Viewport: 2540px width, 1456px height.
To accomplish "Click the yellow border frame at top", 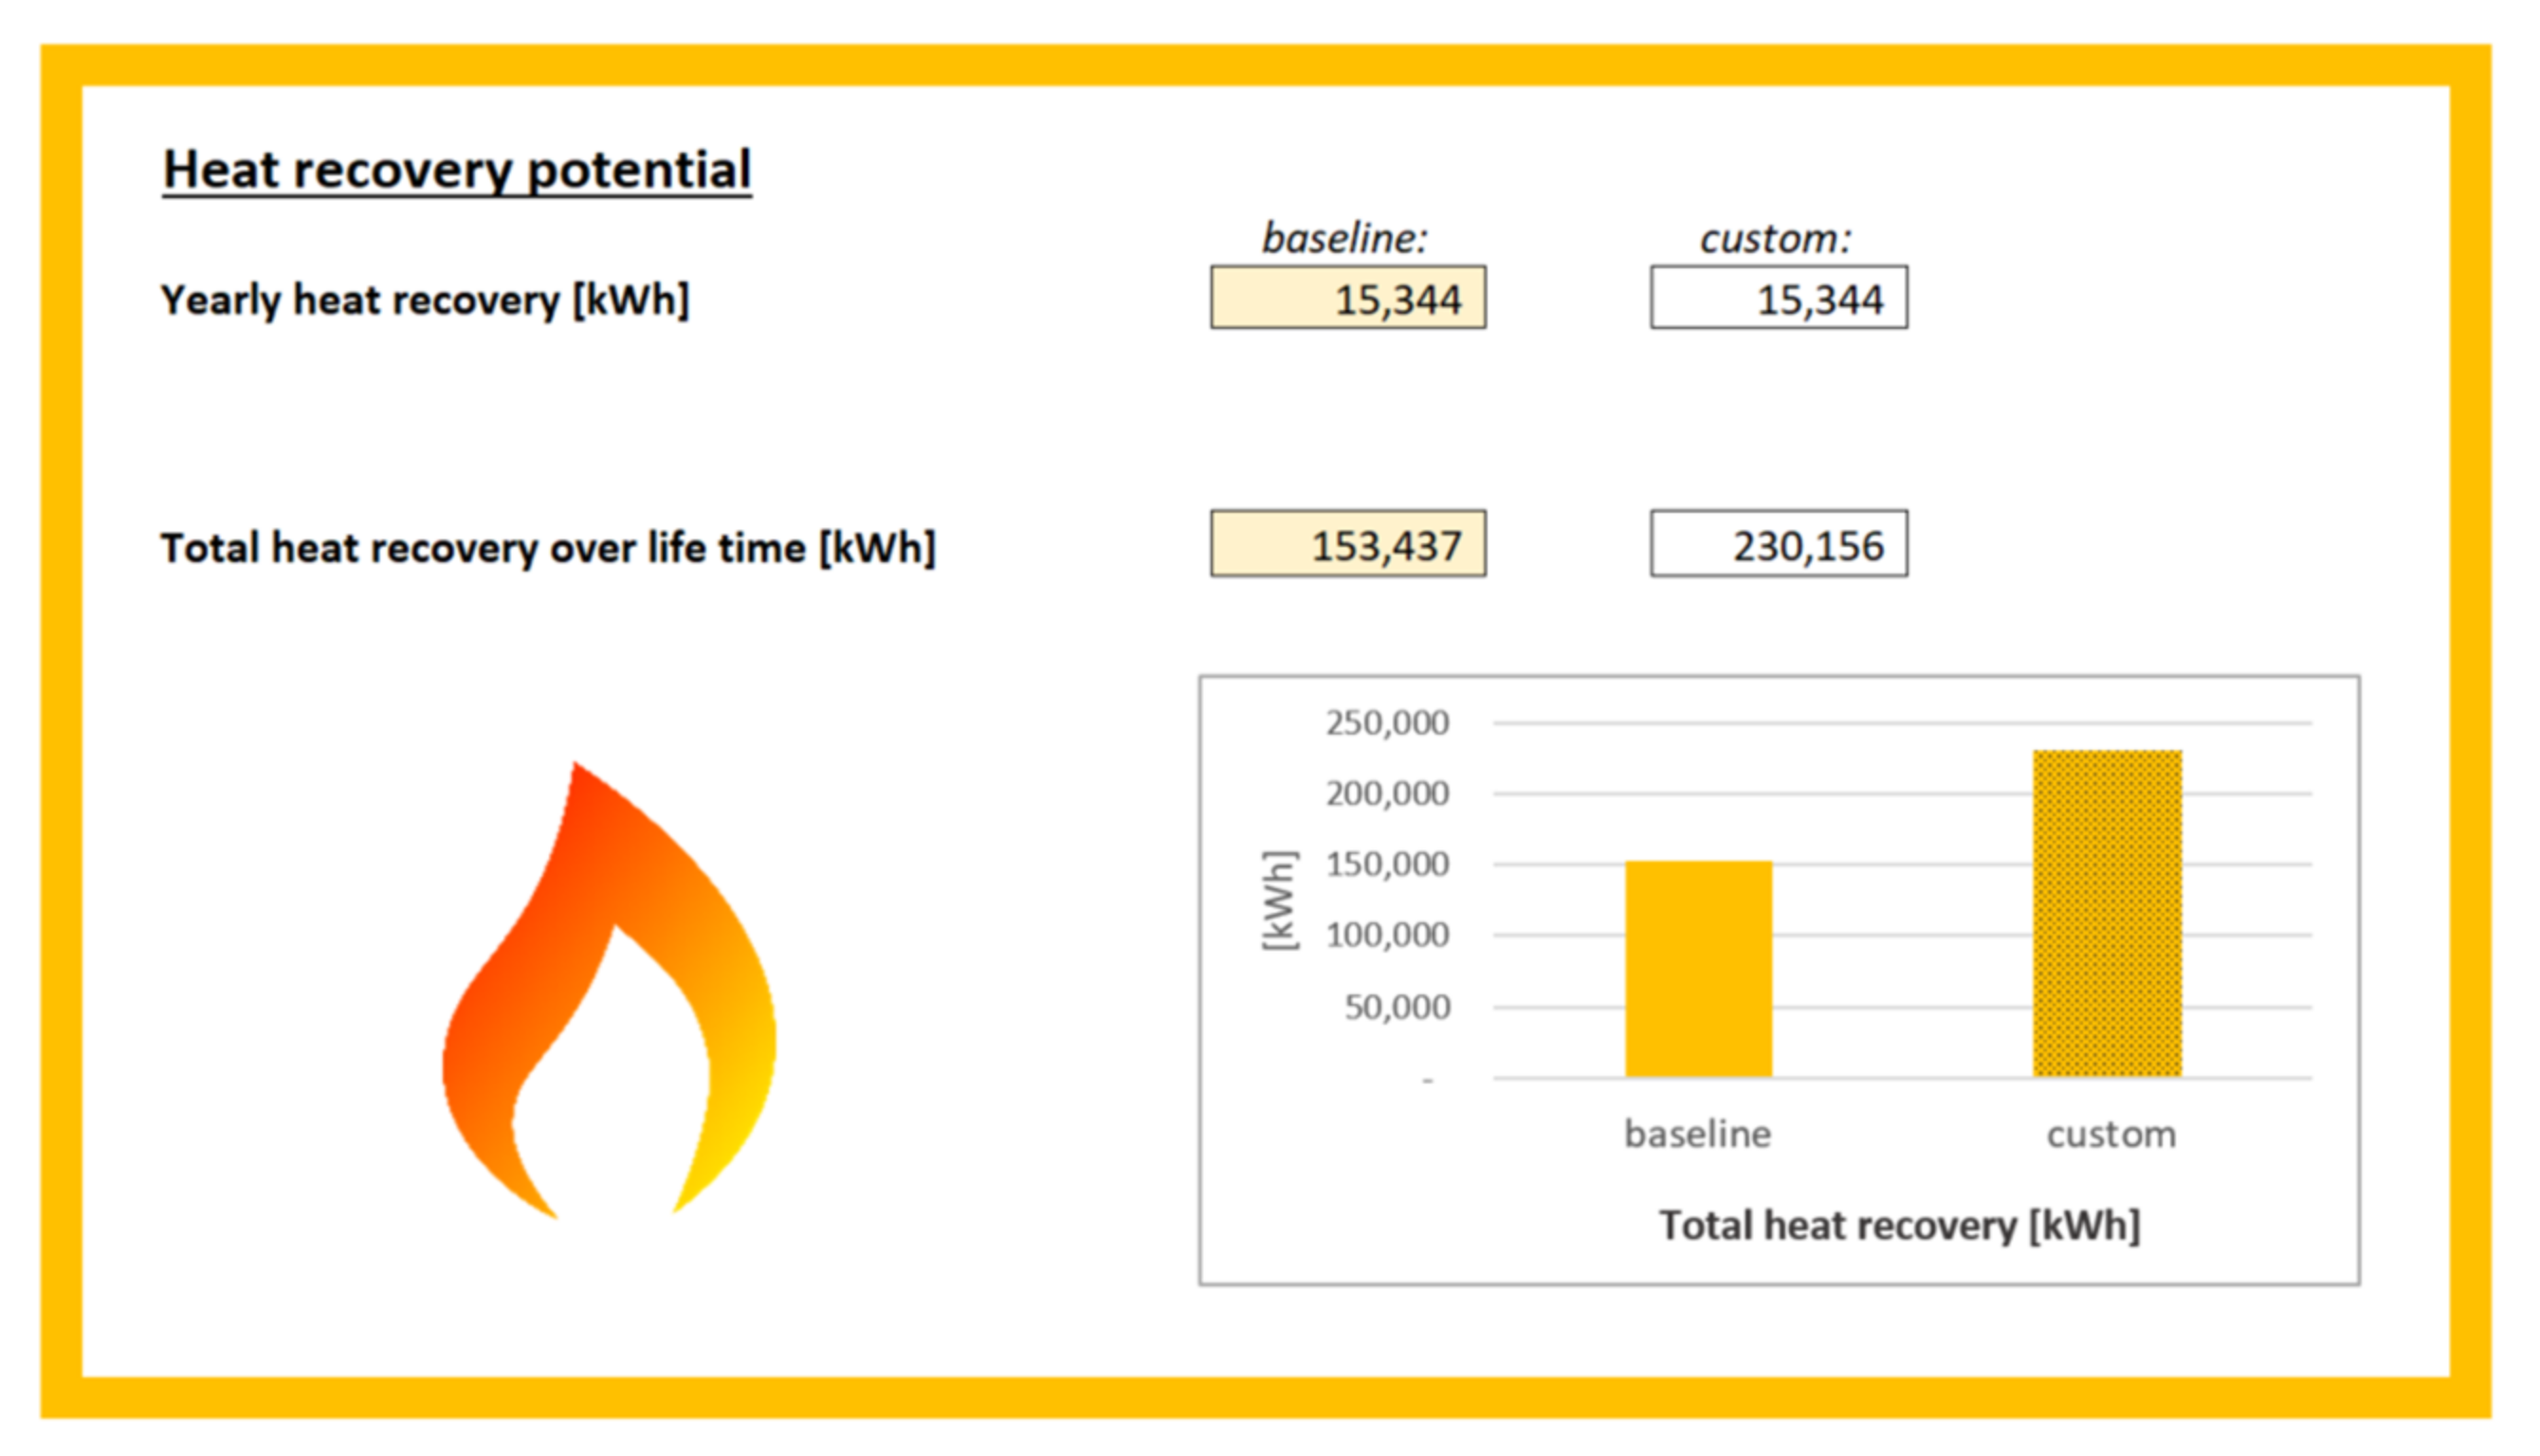I will (1265, 64).
